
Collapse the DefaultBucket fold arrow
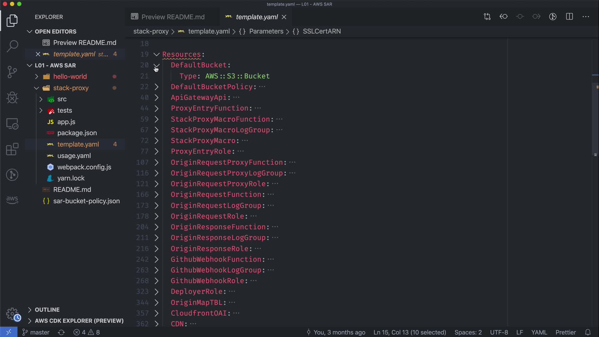pyautogui.click(x=157, y=65)
